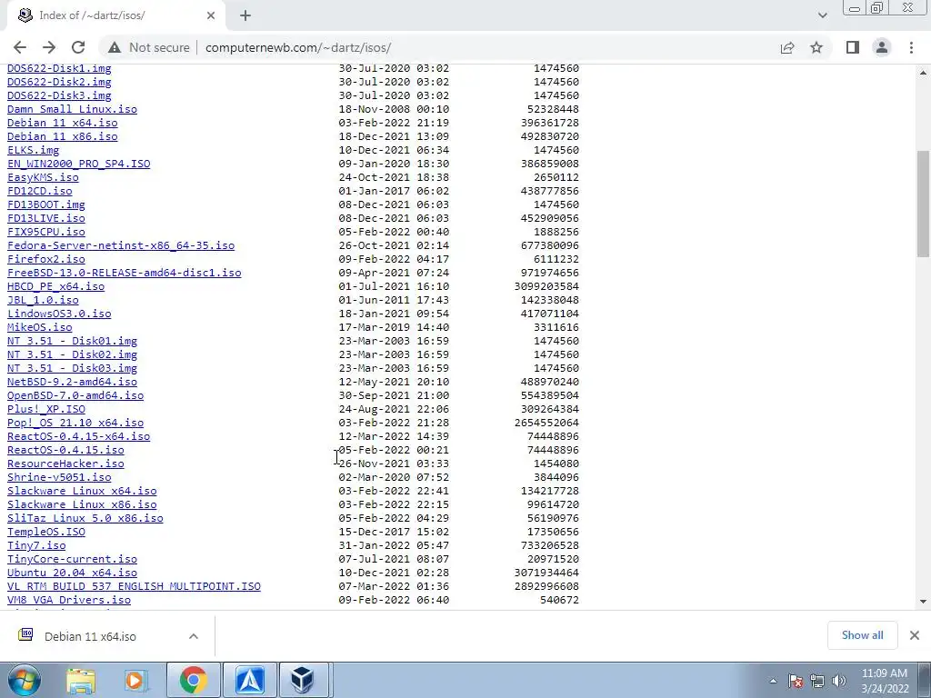Download Tiny7.iso
The height and width of the screenshot is (698, 931).
[x=36, y=546]
